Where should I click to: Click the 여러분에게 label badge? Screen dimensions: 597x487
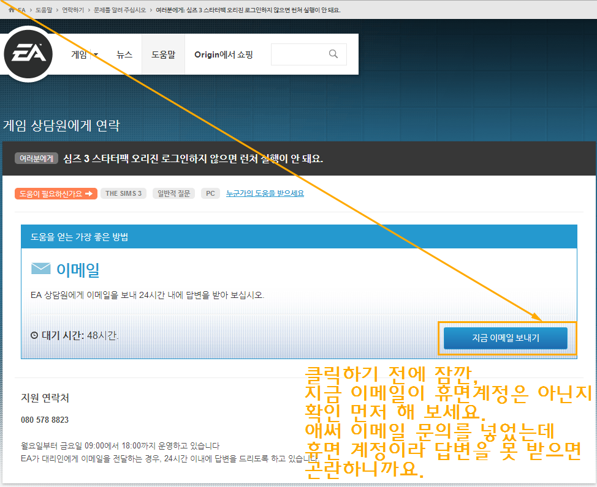tap(37, 158)
